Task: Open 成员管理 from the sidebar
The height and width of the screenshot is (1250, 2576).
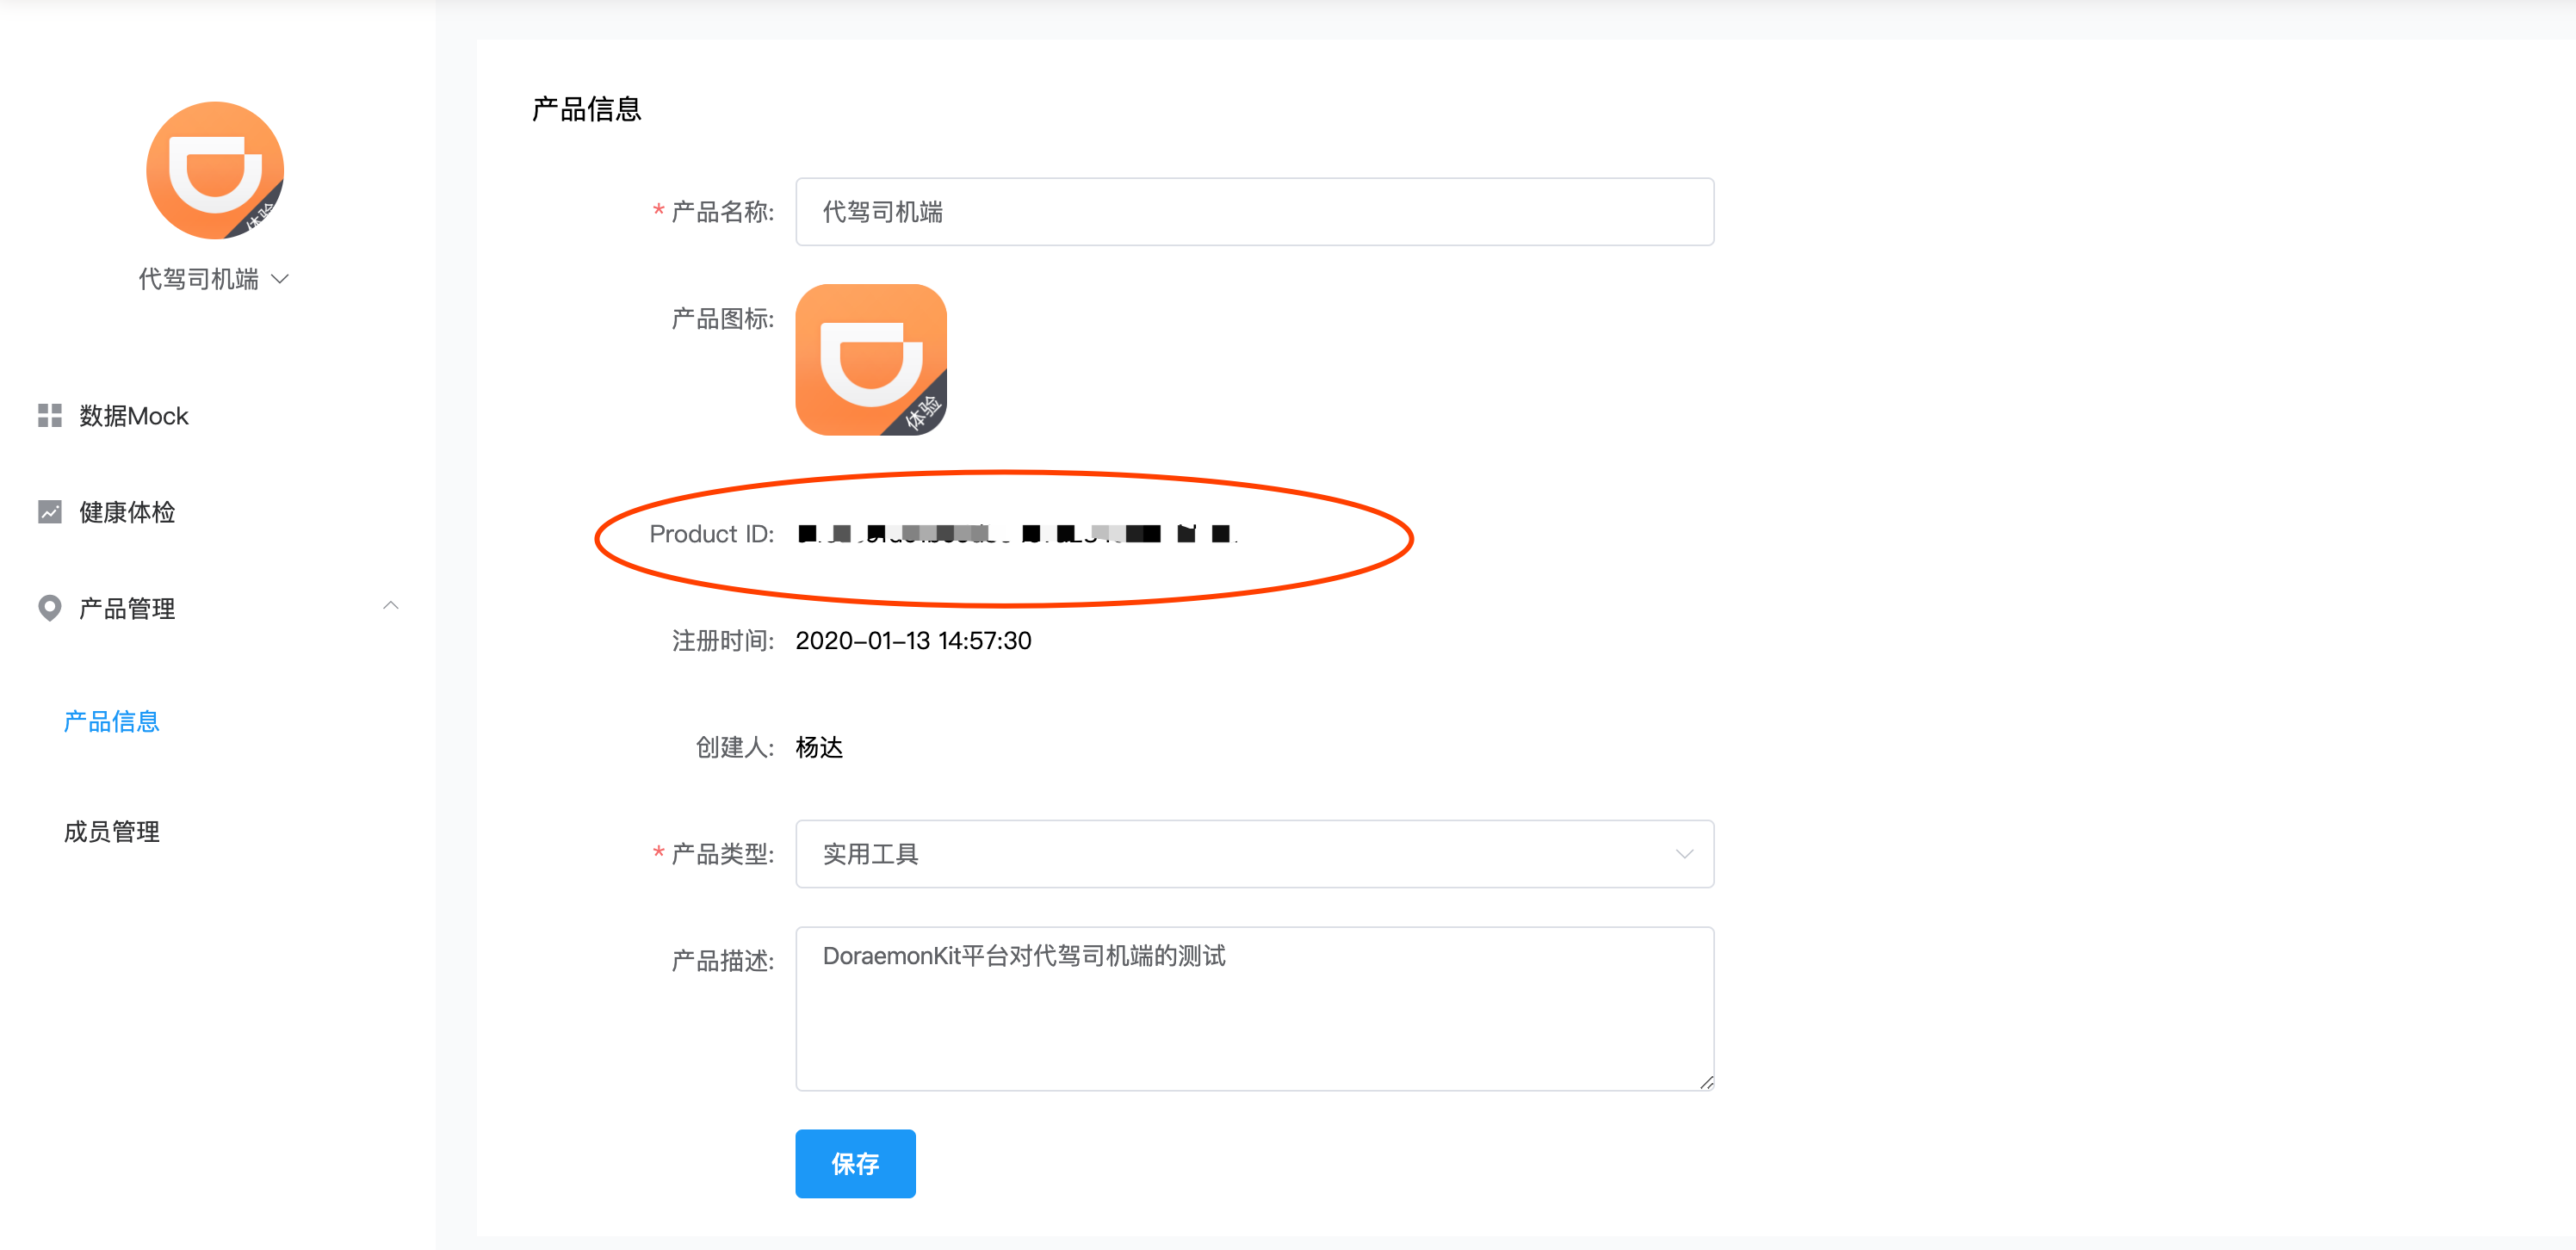Action: pos(110,831)
